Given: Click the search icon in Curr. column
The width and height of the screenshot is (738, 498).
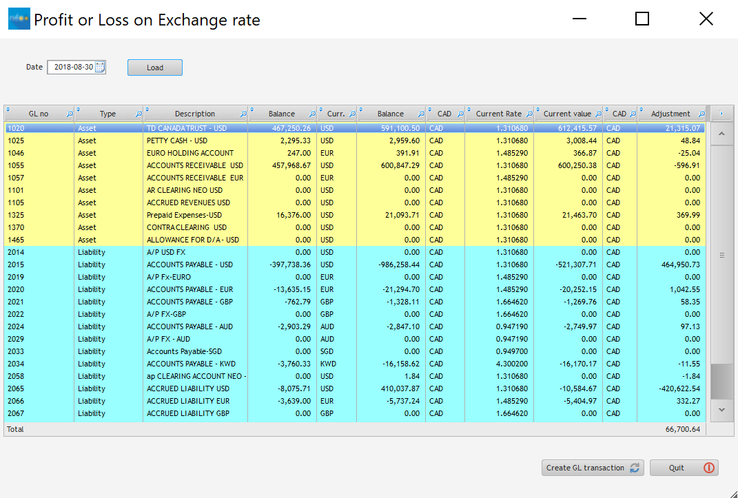Looking at the screenshot, I should [x=352, y=114].
